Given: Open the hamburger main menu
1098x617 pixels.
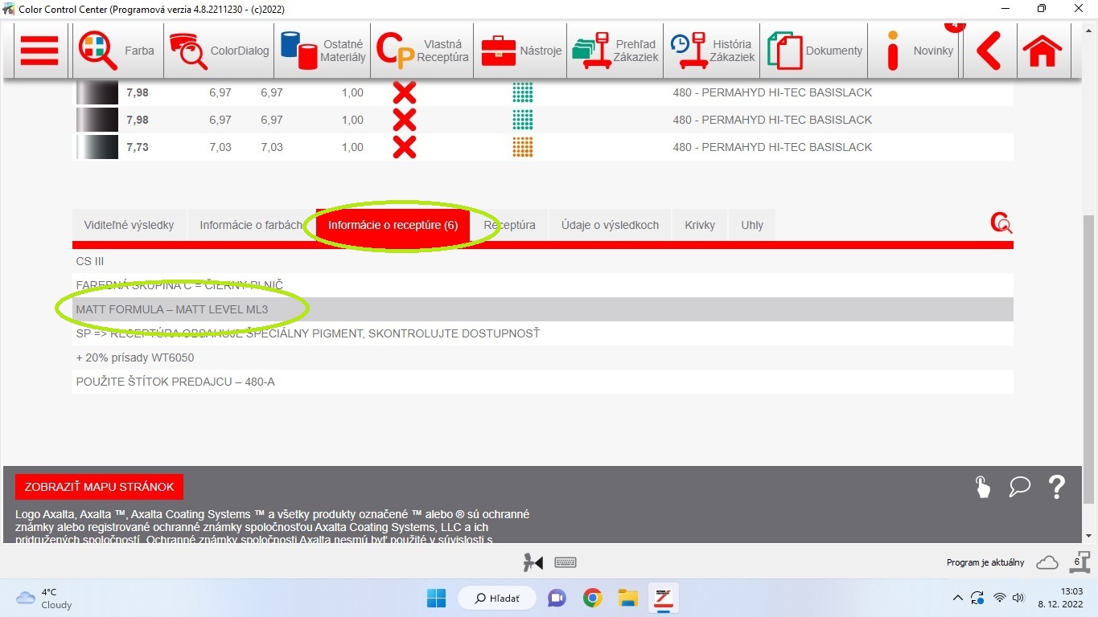Looking at the screenshot, I should [39, 51].
